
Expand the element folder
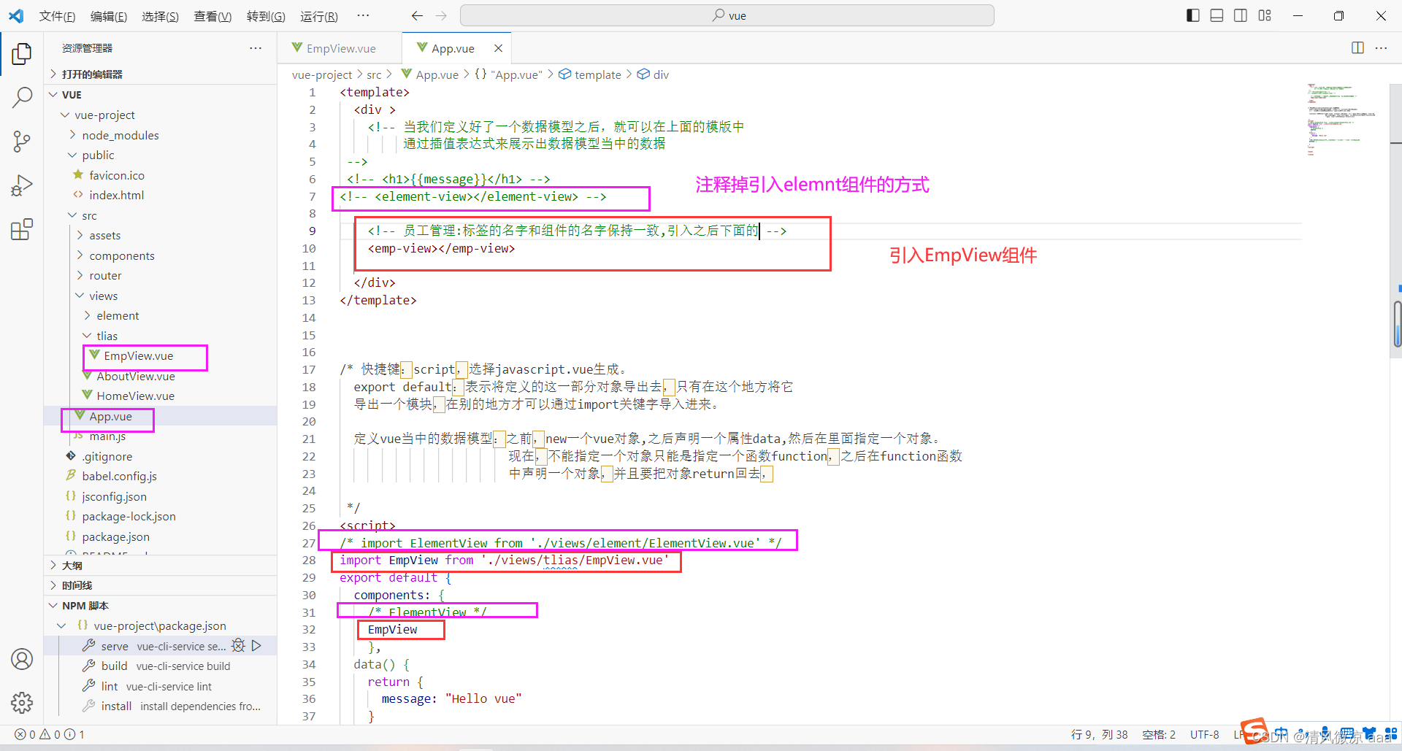[161, 315]
